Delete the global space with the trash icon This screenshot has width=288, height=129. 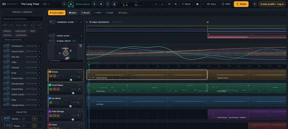[x=81, y=46]
